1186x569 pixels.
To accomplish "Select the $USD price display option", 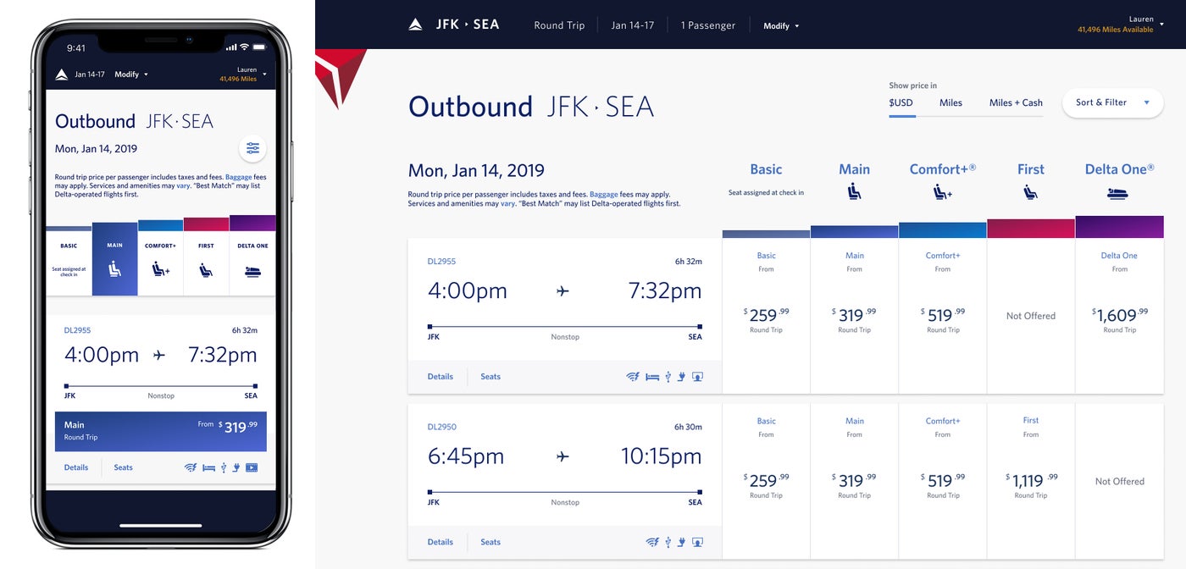I will pos(902,102).
